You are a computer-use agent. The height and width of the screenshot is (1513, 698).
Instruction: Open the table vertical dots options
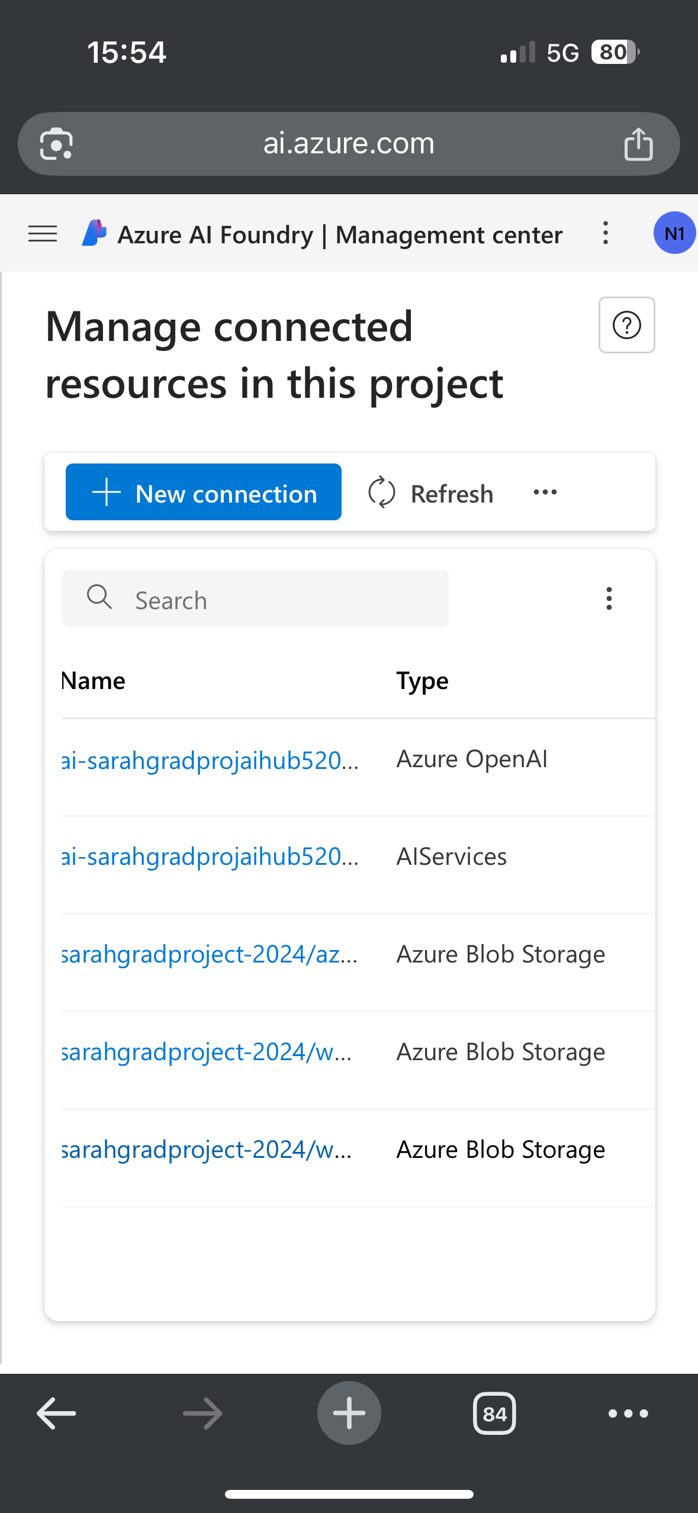tap(609, 598)
